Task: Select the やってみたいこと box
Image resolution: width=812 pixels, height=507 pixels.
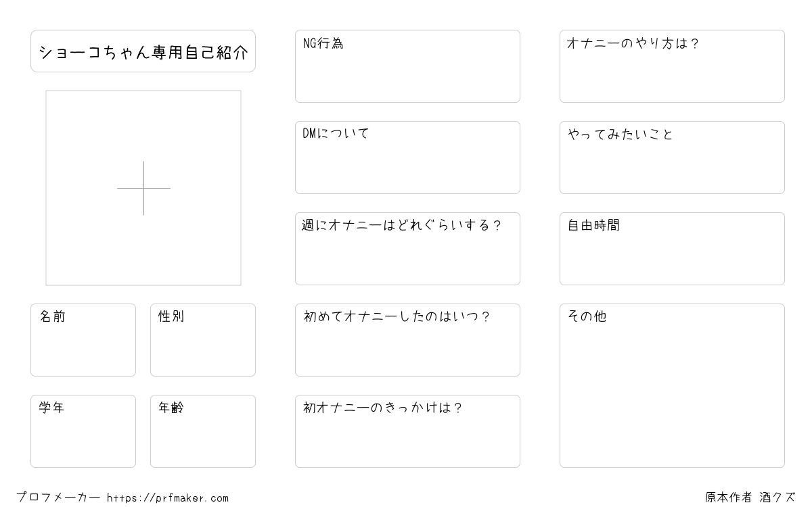Action: click(x=672, y=158)
